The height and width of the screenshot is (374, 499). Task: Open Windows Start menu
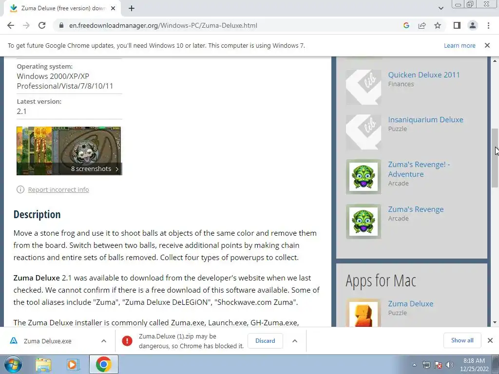[13, 364]
